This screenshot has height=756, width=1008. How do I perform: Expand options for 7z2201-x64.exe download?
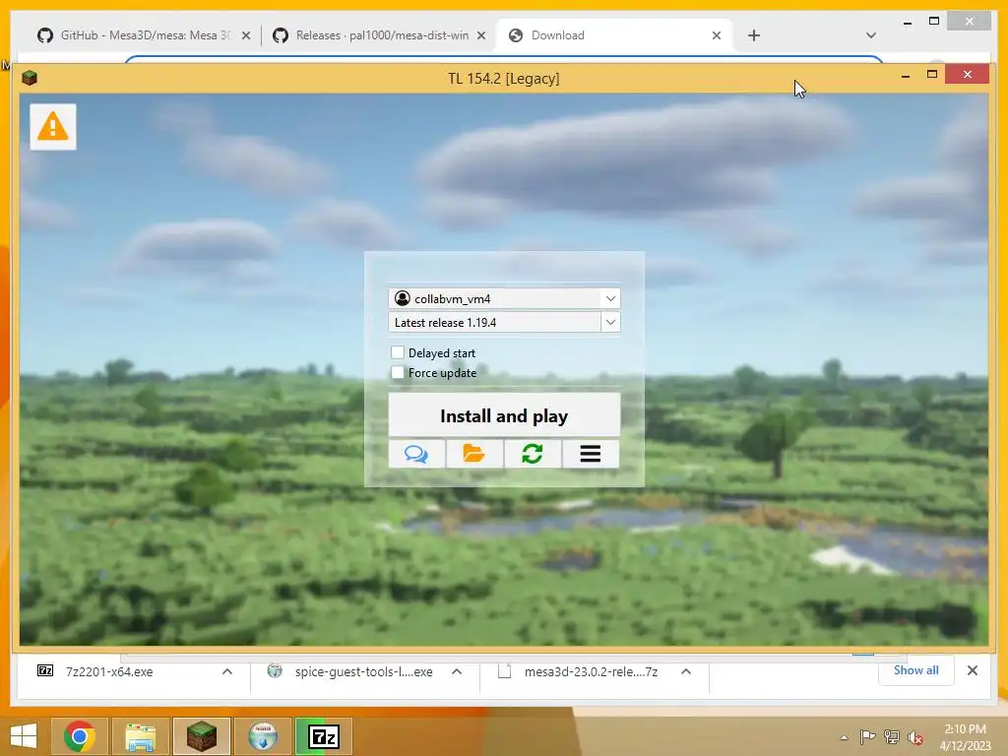click(x=227, y=671)
